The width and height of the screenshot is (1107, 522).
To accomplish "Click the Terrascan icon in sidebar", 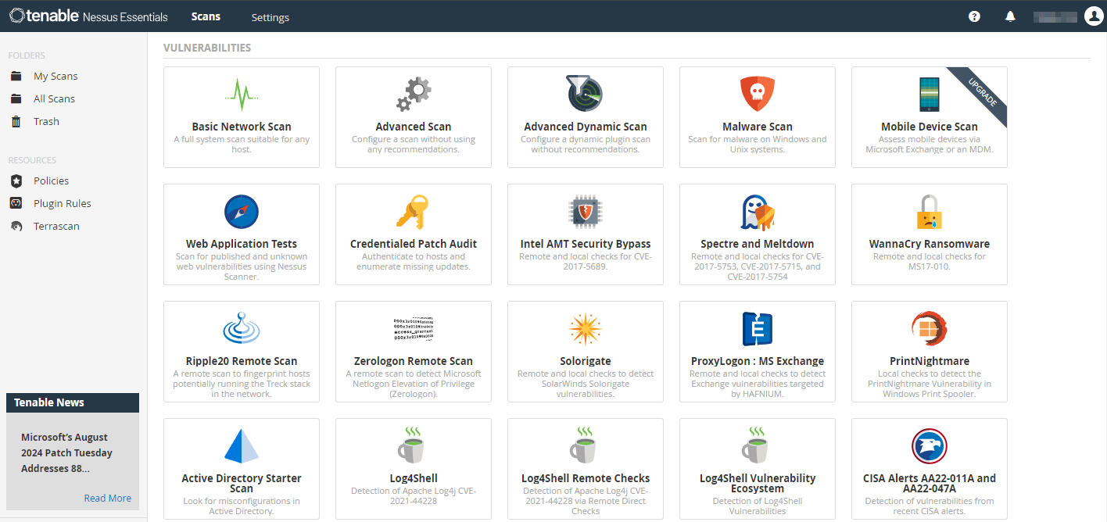I will [x=16, y=226].
